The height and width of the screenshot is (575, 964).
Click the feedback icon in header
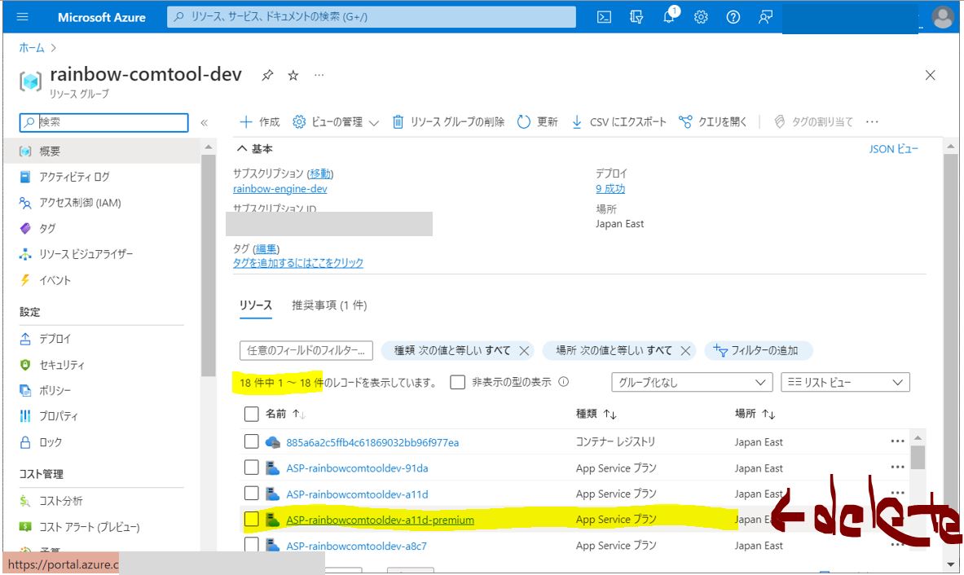765,17
